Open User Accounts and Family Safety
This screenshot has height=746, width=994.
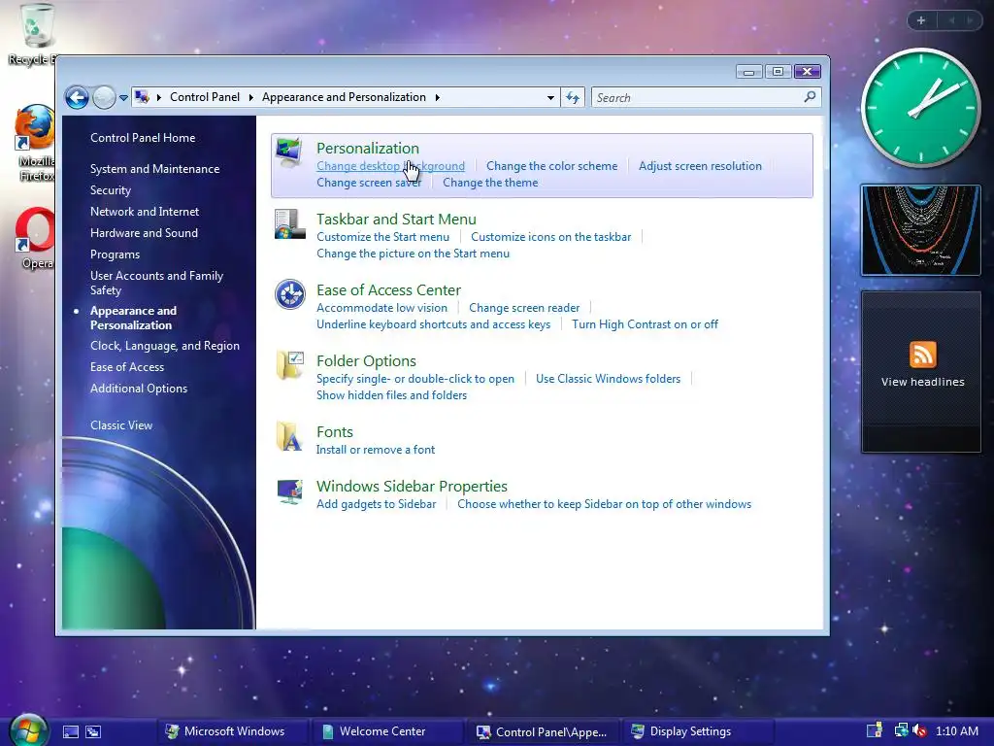[x=156, y=283]
